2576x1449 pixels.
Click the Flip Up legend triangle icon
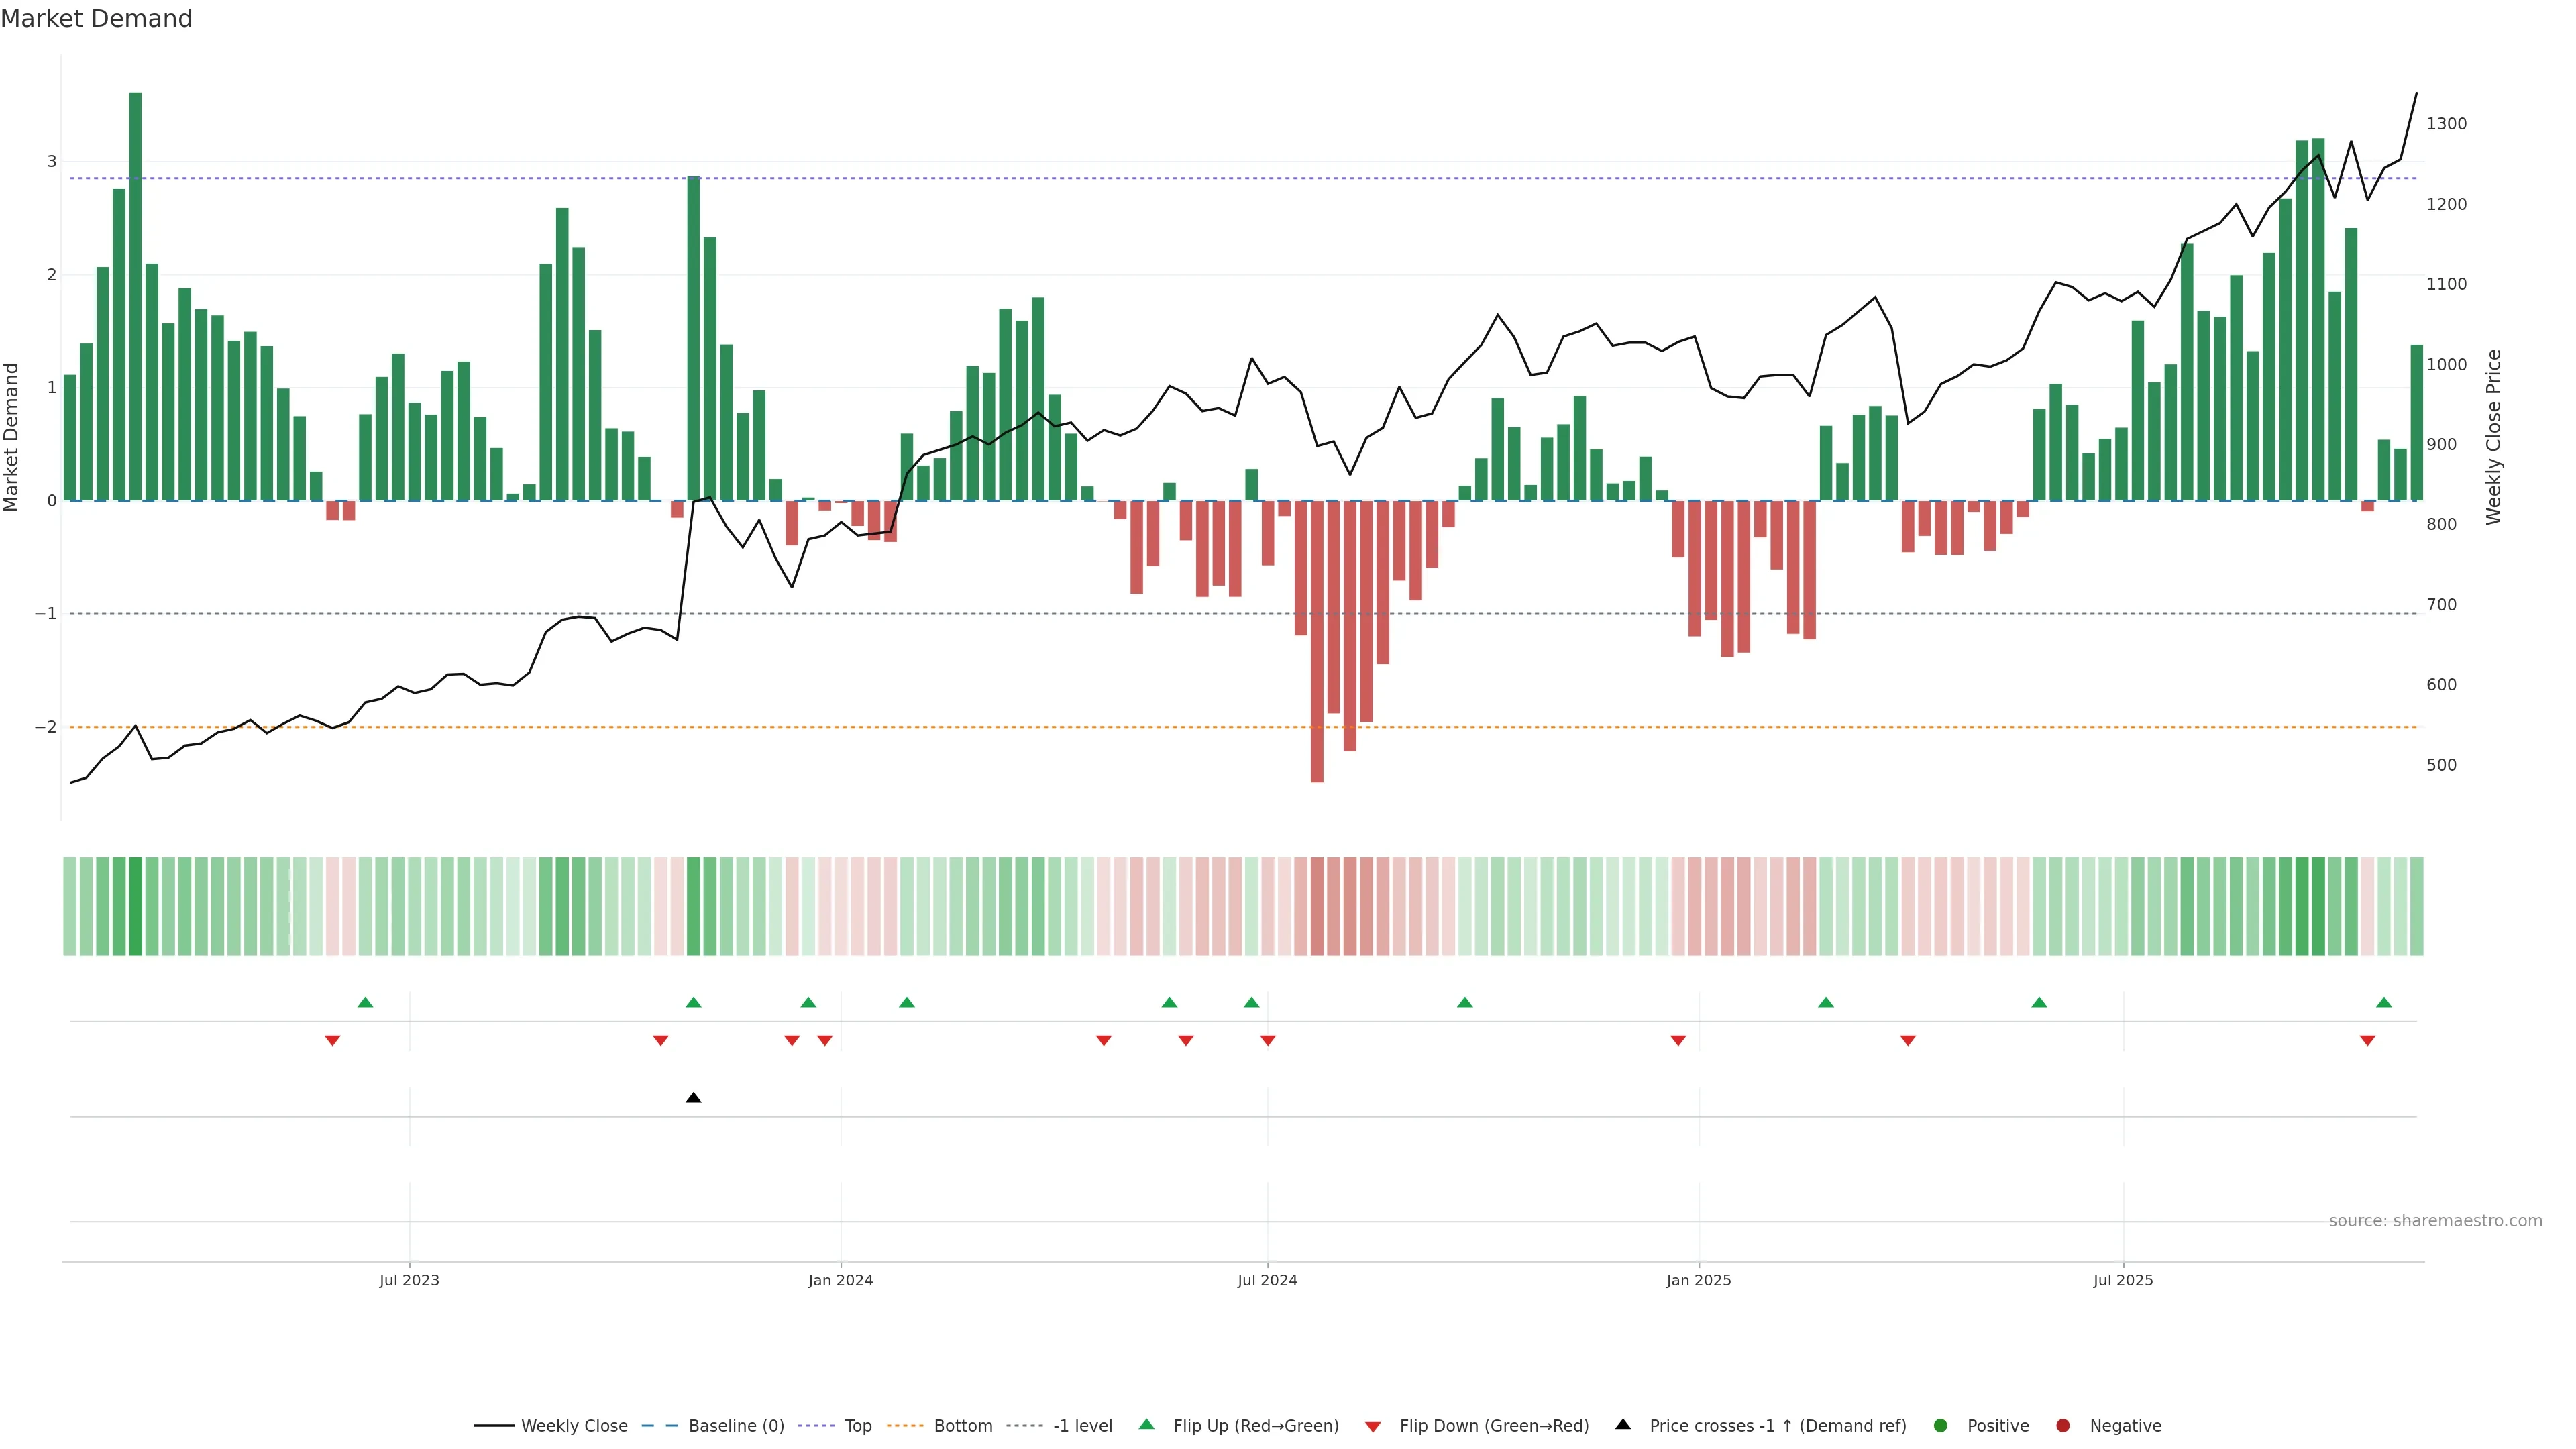1146,1425
